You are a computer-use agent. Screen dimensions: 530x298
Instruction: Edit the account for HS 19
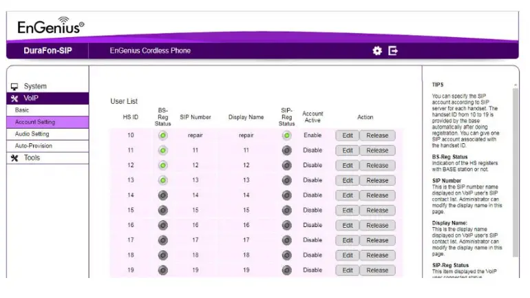pos(347,270)
